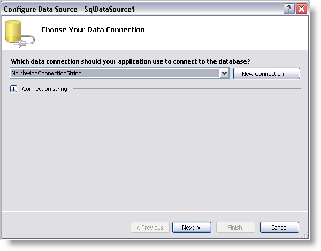The image size is (321, 251).
Task: Click the New Connection... button
Action: [x=266, y=74]
